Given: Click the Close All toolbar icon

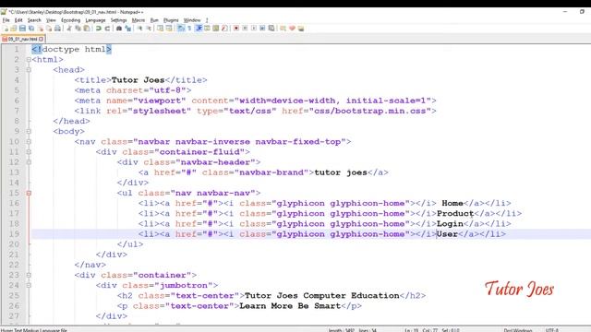Looking at the screenshot, I should (x=49, y=29).
